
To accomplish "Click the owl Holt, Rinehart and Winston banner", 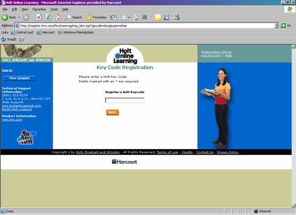I will point(27,53).
